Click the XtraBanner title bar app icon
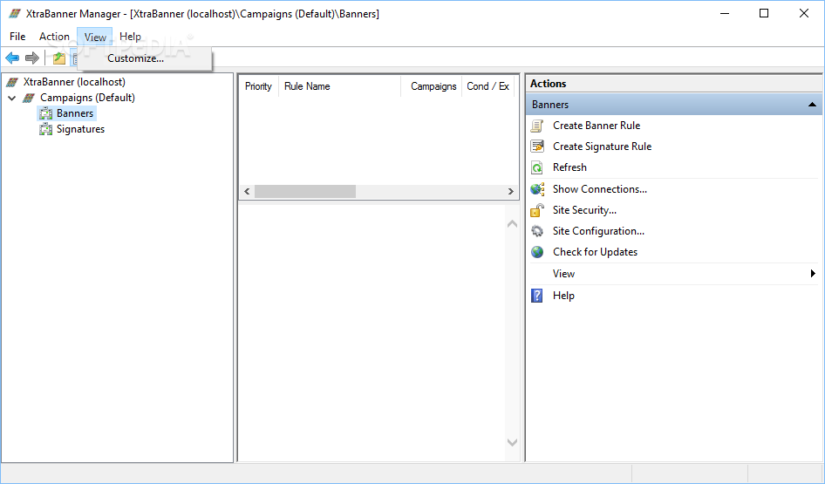The width and height of the screenshot is (825, 484). tap(14, 14)
